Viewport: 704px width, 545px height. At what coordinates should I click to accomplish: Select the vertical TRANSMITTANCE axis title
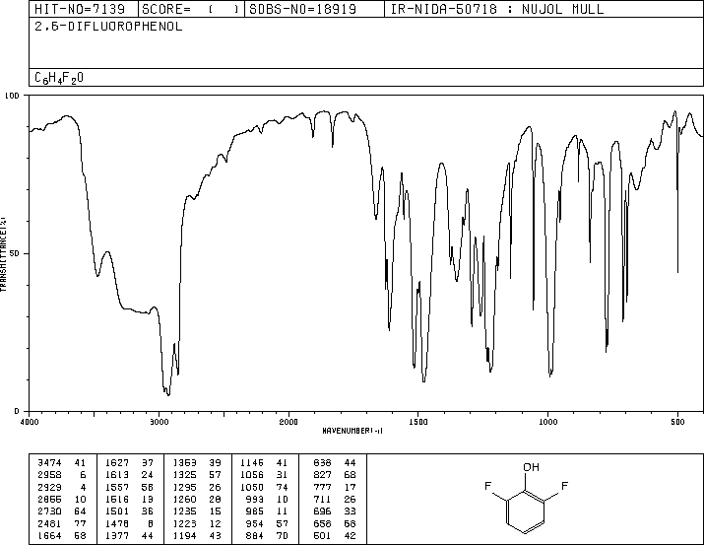coord(4,254)
